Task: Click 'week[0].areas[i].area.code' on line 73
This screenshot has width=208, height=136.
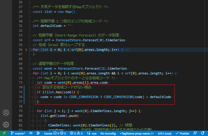Action: [83, 82]
